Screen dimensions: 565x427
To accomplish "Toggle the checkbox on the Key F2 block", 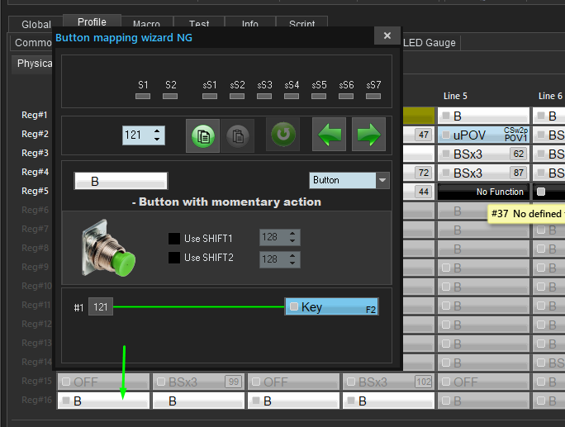I will coord(293,307).
